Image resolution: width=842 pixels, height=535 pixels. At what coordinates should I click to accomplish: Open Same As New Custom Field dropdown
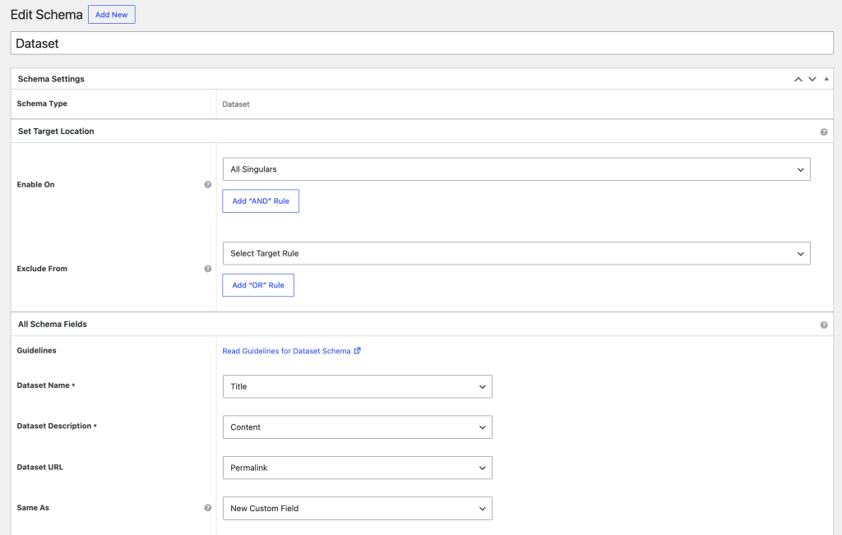click(357, 508)
